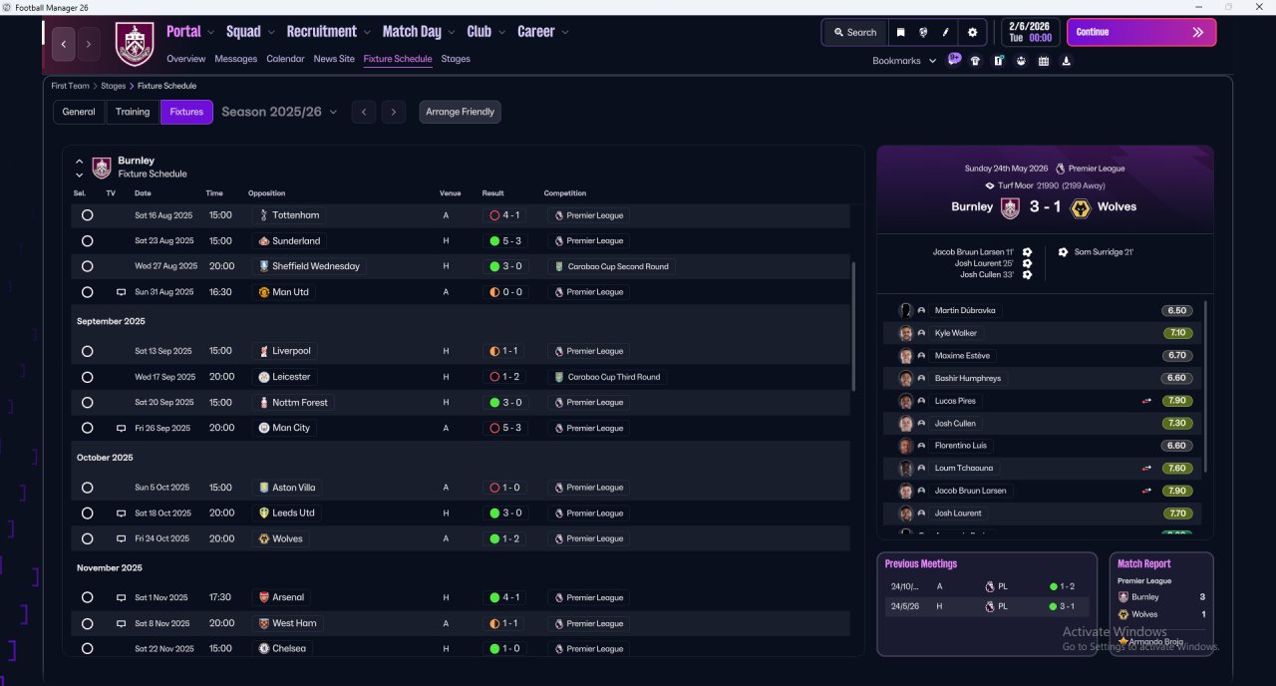Open the calendar grid bookmark shortcut

pos(1044,61)
